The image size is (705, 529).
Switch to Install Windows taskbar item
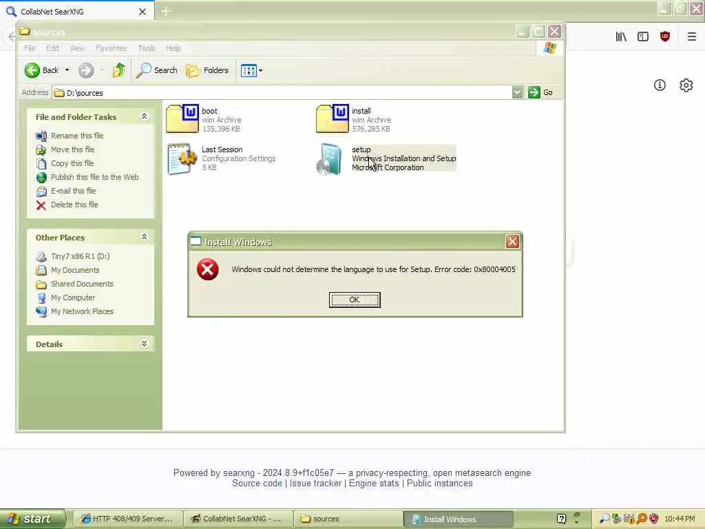[458, 519]
